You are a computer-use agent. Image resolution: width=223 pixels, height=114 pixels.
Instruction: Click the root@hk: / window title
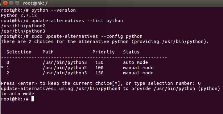pos(35,3)
